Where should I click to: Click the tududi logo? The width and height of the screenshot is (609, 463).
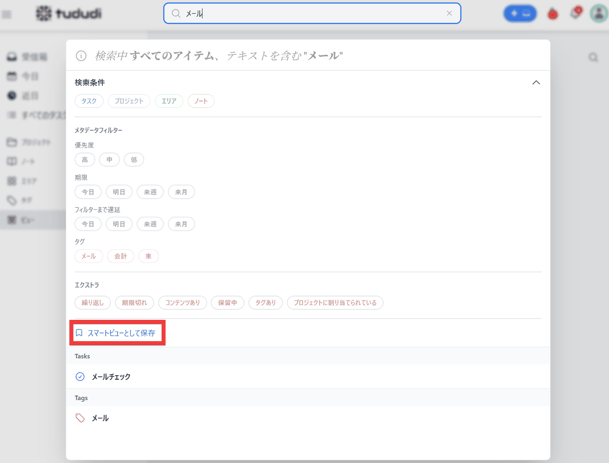point(69,14)
